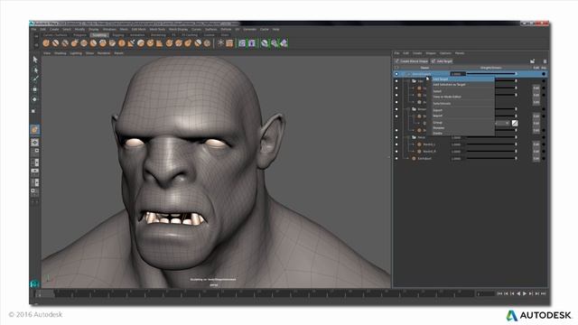578x325 pixels.
Task: Select the Smear sculpting tool
Action: point(179,43)
